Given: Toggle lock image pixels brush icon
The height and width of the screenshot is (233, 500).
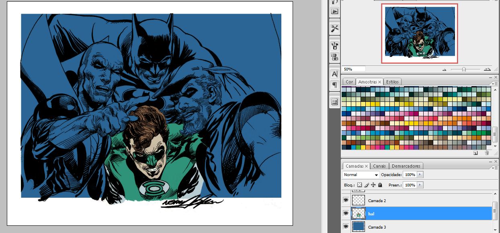Looking at the screenshot, I should [366, 185].
